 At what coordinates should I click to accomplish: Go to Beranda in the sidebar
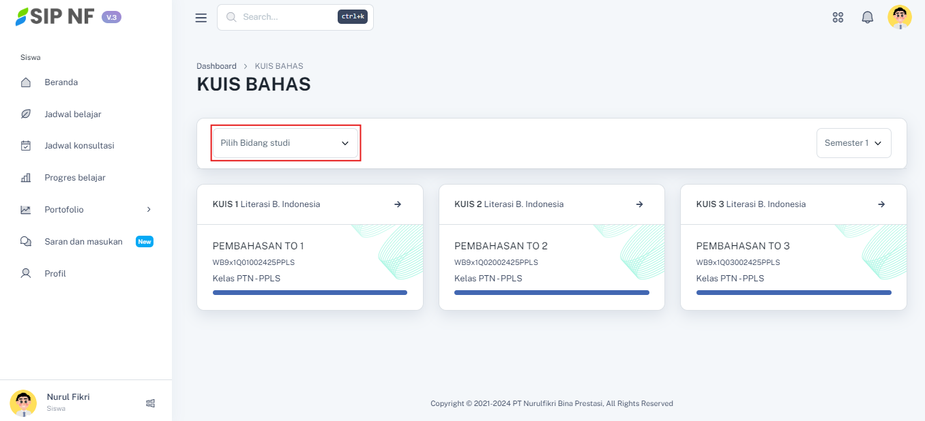tap(61, 82)
